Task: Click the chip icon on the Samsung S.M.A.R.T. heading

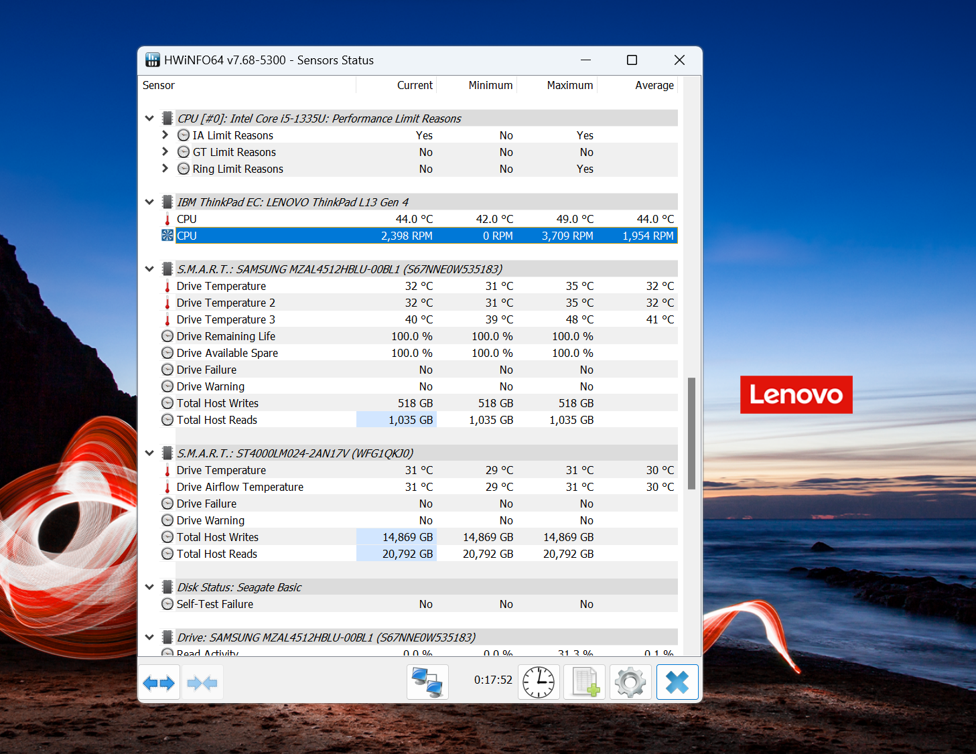Action: pos(167,269)
